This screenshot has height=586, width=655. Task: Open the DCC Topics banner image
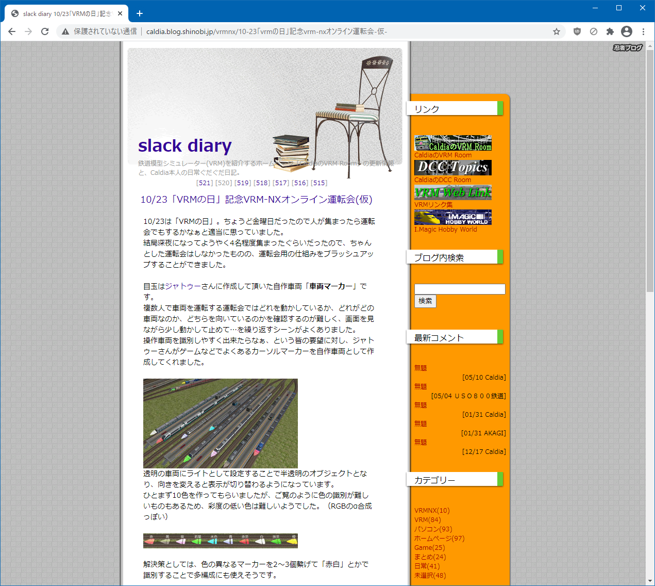point(453,168)
